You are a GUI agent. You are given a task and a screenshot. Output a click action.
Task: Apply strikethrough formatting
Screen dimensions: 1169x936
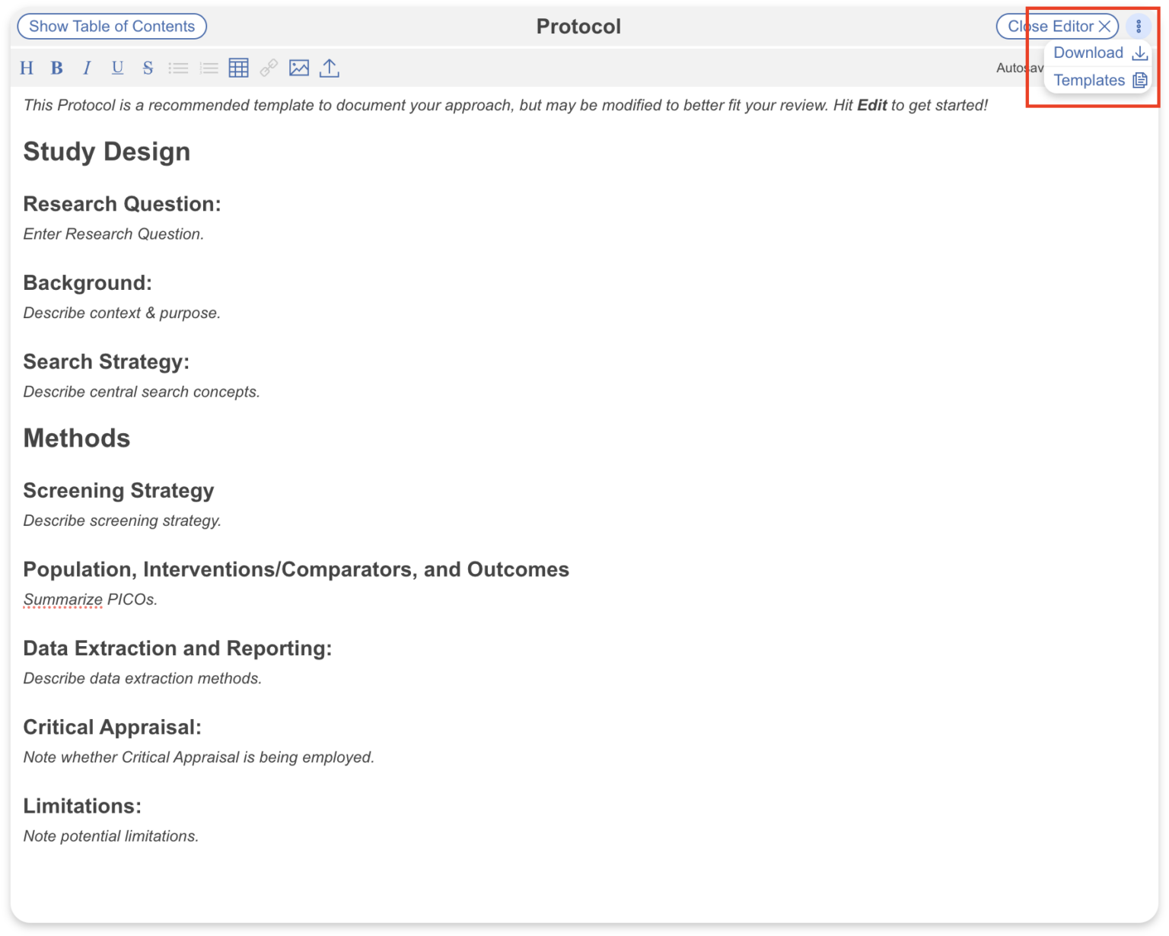(x=148, y=68)
